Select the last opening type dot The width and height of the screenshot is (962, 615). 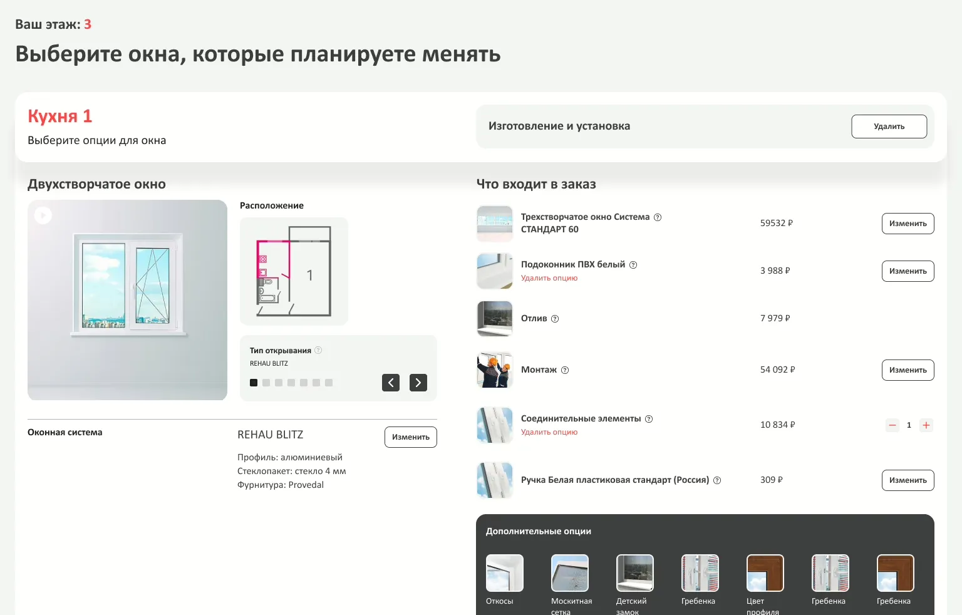(x=329, y=383)
